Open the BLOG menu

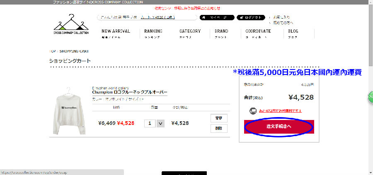(293, 34)
